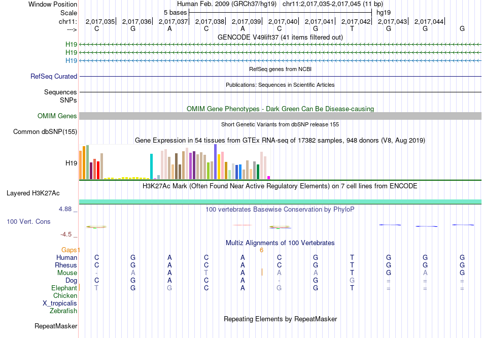Select the Elephant species label
This screenshot has height=338, width=482.
coord(64,288)
